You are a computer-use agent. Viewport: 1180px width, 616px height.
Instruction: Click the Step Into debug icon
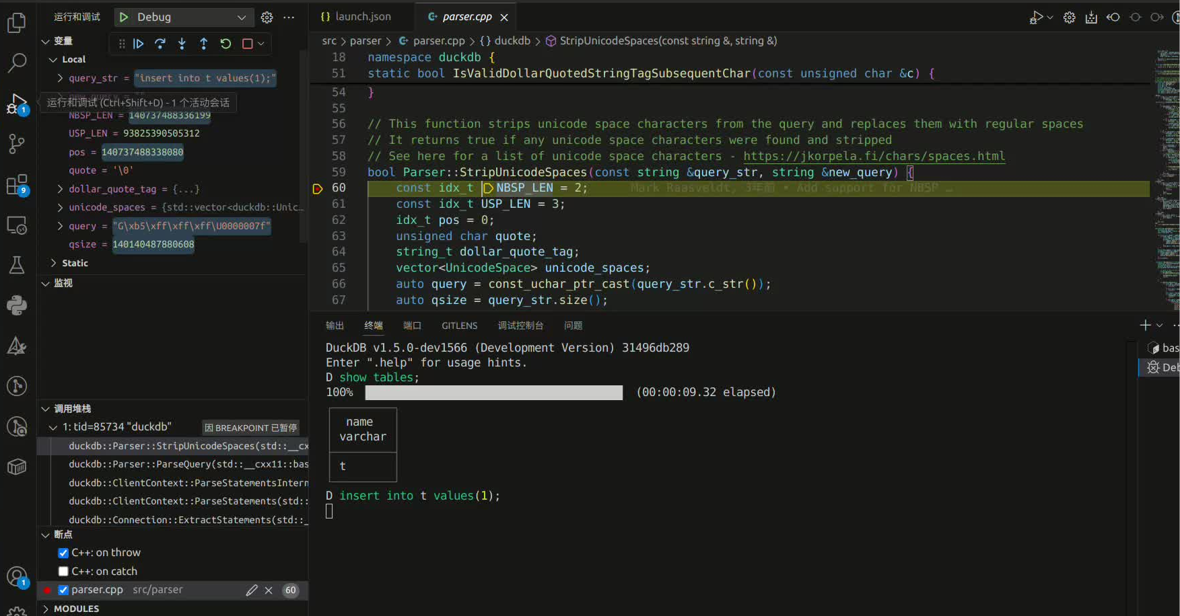pyautogui.click(x=182, y=44)
